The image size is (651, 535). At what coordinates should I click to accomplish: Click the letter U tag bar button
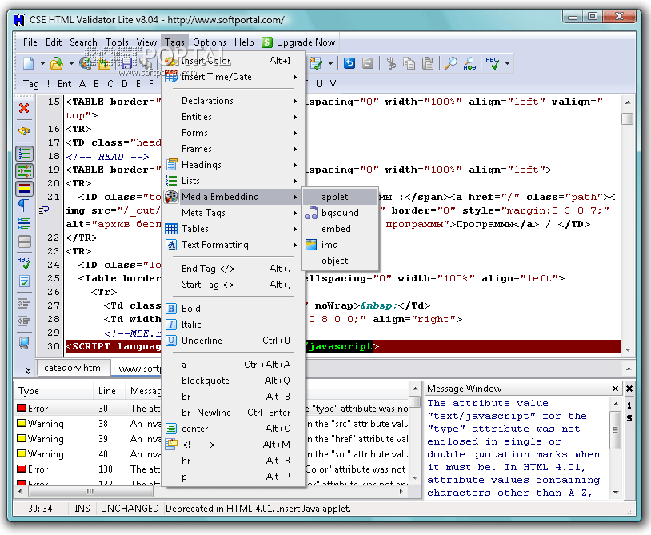tap(319, 84)
